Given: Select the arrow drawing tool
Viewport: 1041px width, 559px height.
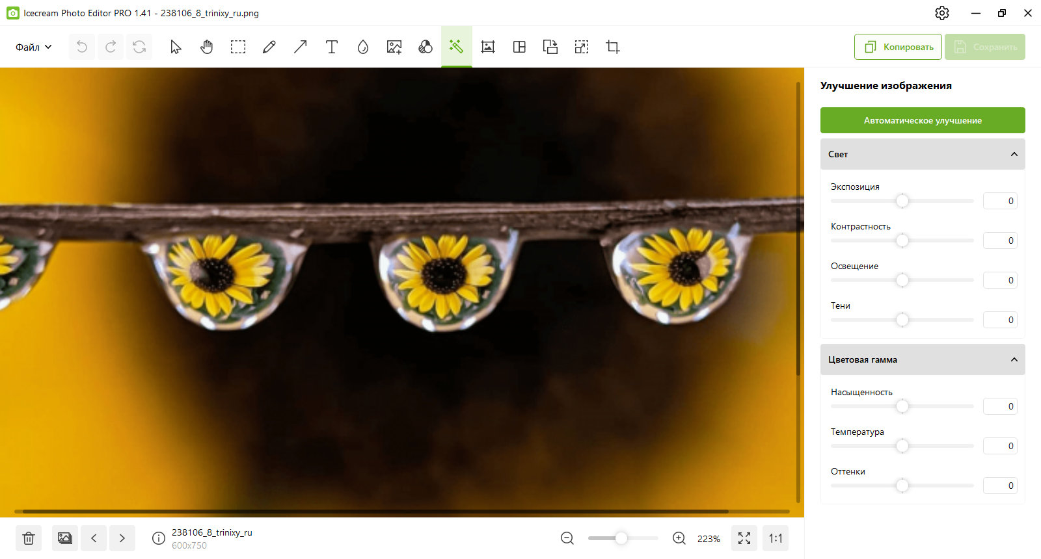Looking at the screenshot, I should pos(301,47).
